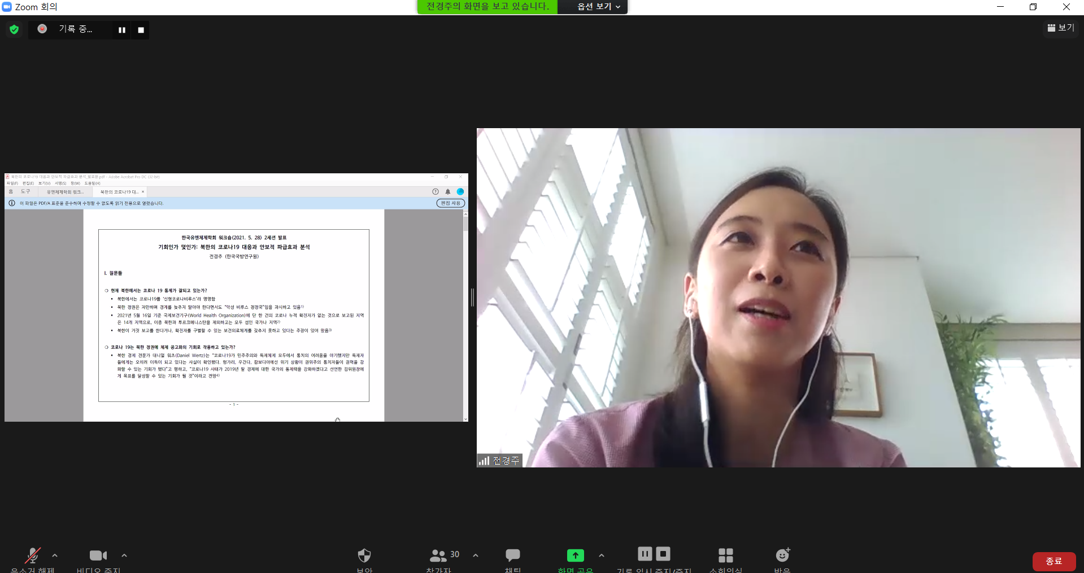The width and height of the screenshot is (1084, 573).
Task: Pause recording with the top-left pause icon
Action: coord(122,30)
